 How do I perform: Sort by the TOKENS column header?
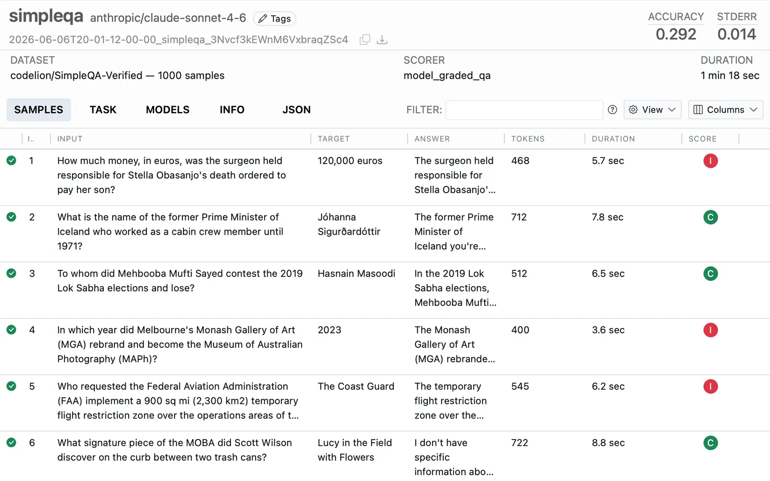(x=528, y=139)
